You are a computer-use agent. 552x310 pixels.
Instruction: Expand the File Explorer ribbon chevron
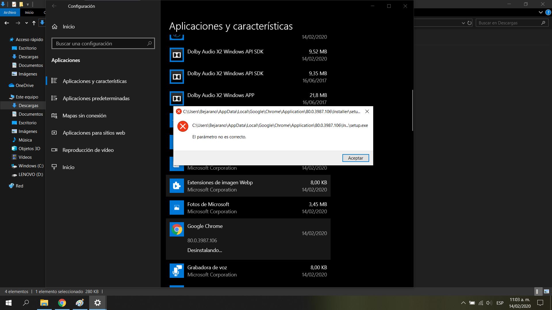(540, 12)
